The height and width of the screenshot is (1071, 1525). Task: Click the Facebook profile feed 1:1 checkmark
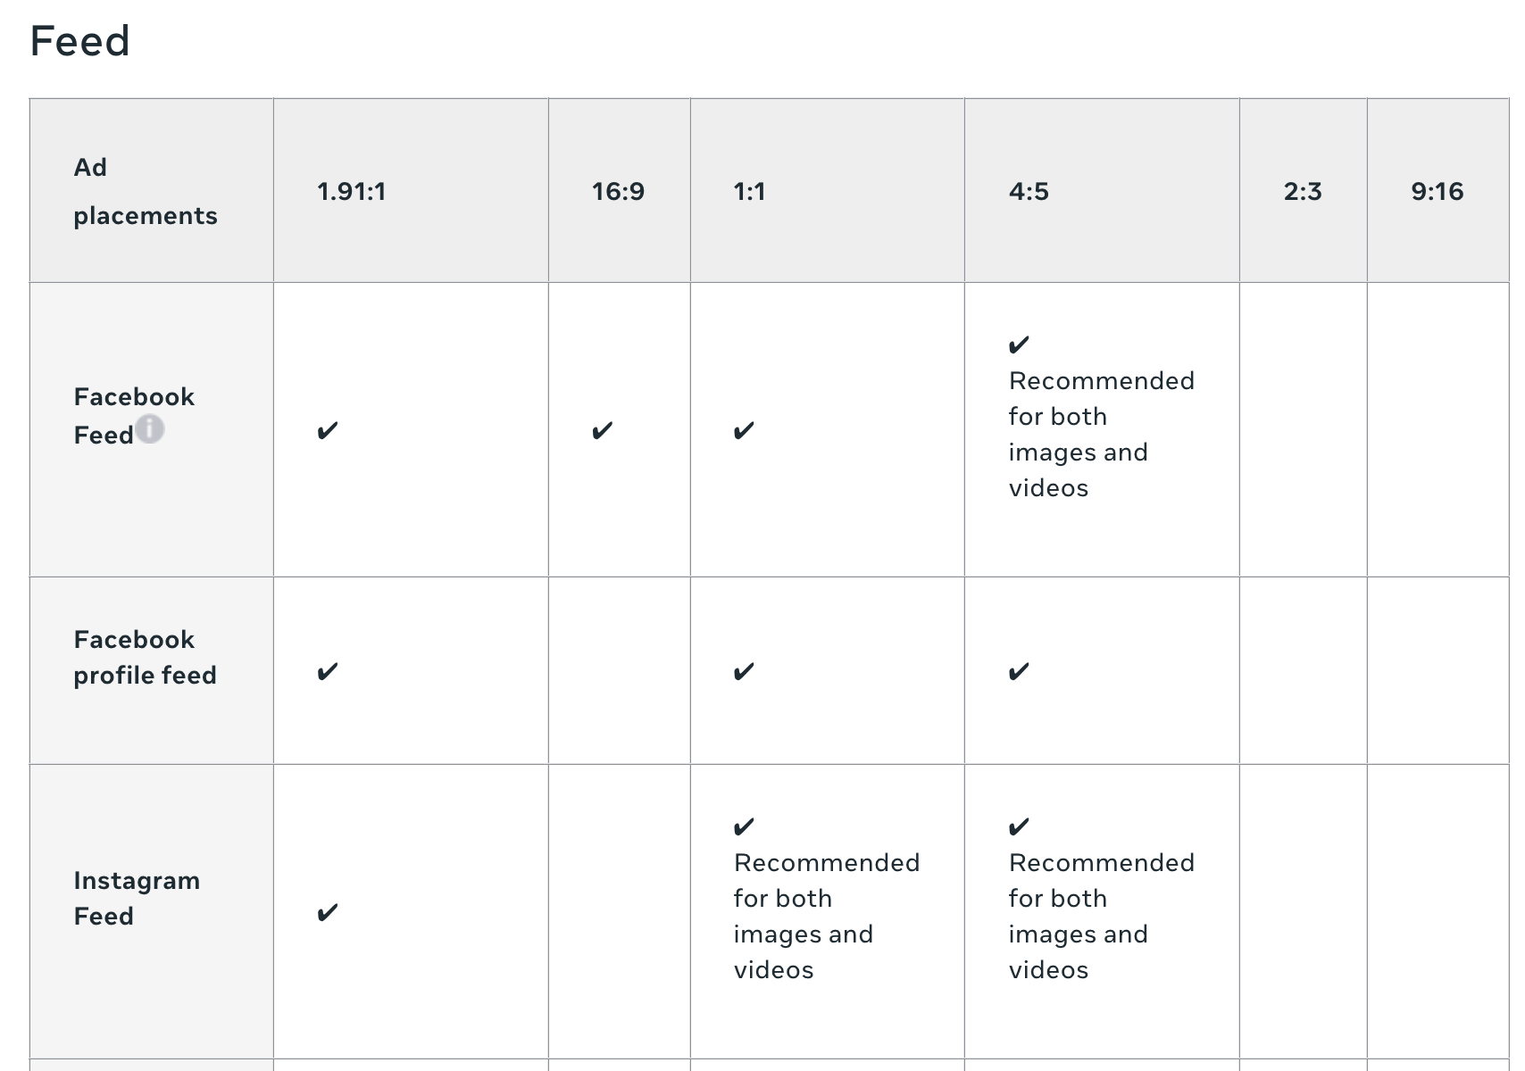[x=744, y=671]
